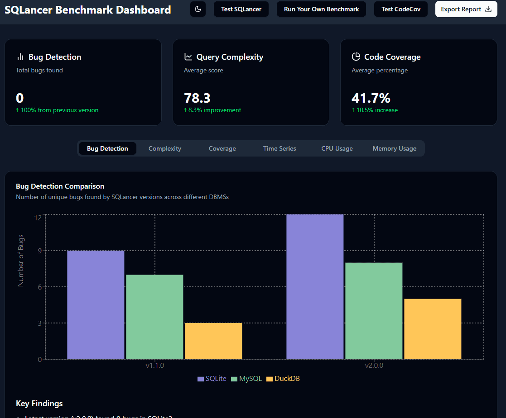Click 'Average score' subtitle
This screenshot has width=506, height=418.
tap(203, 70)
